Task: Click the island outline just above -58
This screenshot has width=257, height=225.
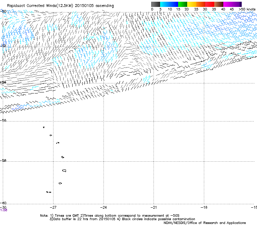Action: (x=63, y=157)
